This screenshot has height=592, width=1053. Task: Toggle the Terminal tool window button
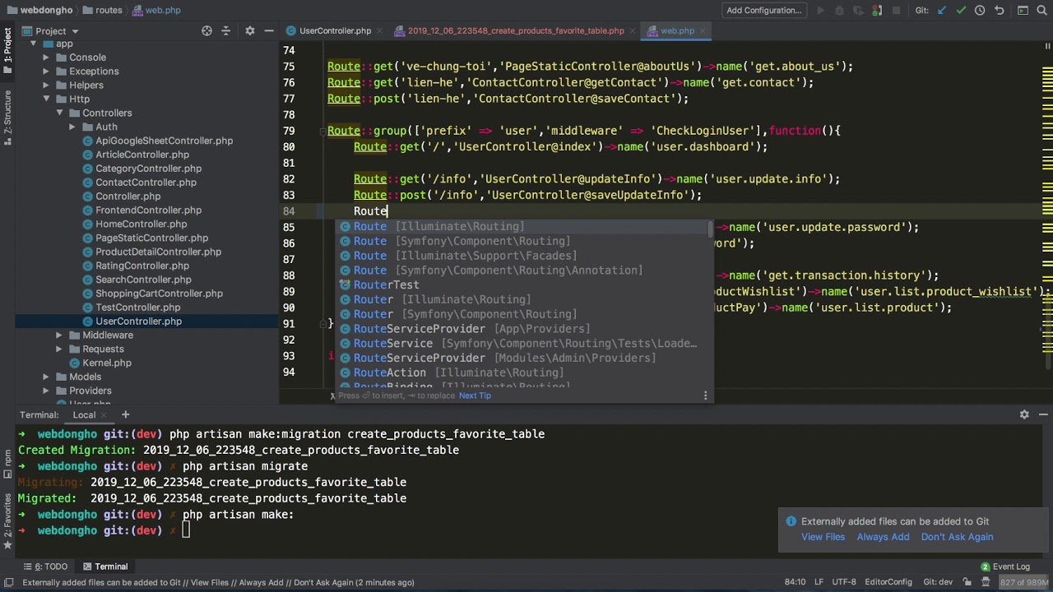pyautogui.click(x=105, y=567)
